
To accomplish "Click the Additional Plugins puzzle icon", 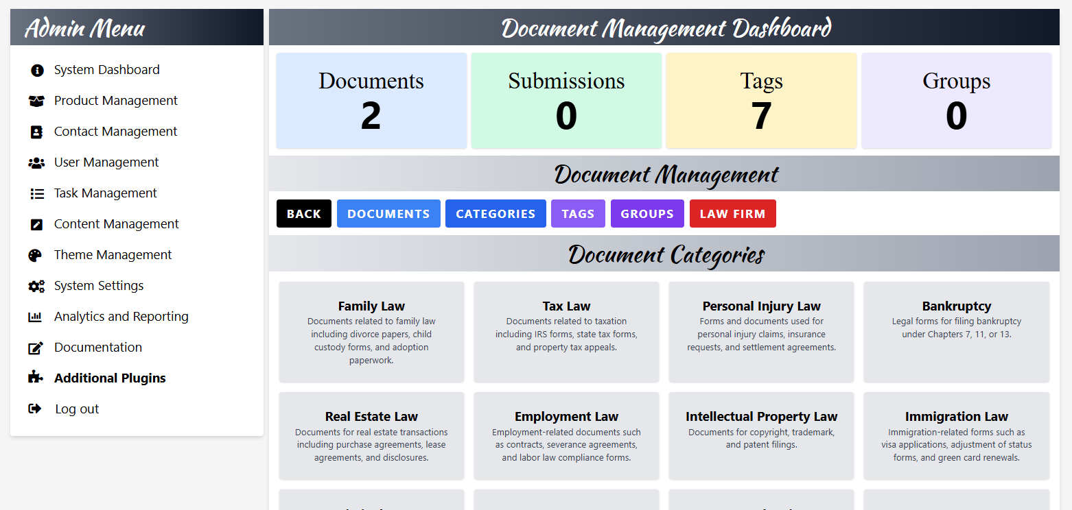I will pyautogui.click(x=35, y=378).
